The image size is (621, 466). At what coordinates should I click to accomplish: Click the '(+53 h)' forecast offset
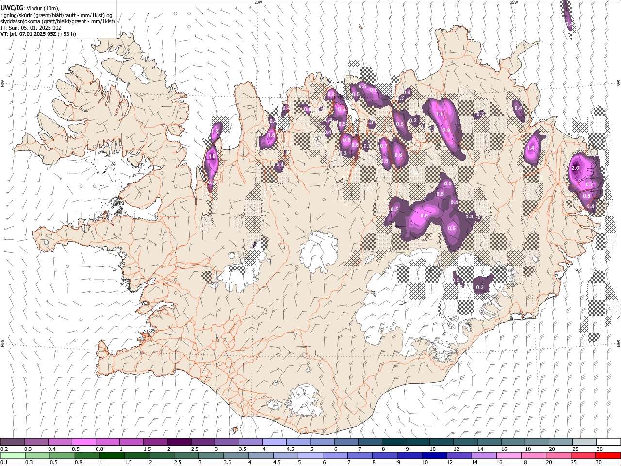67,34
